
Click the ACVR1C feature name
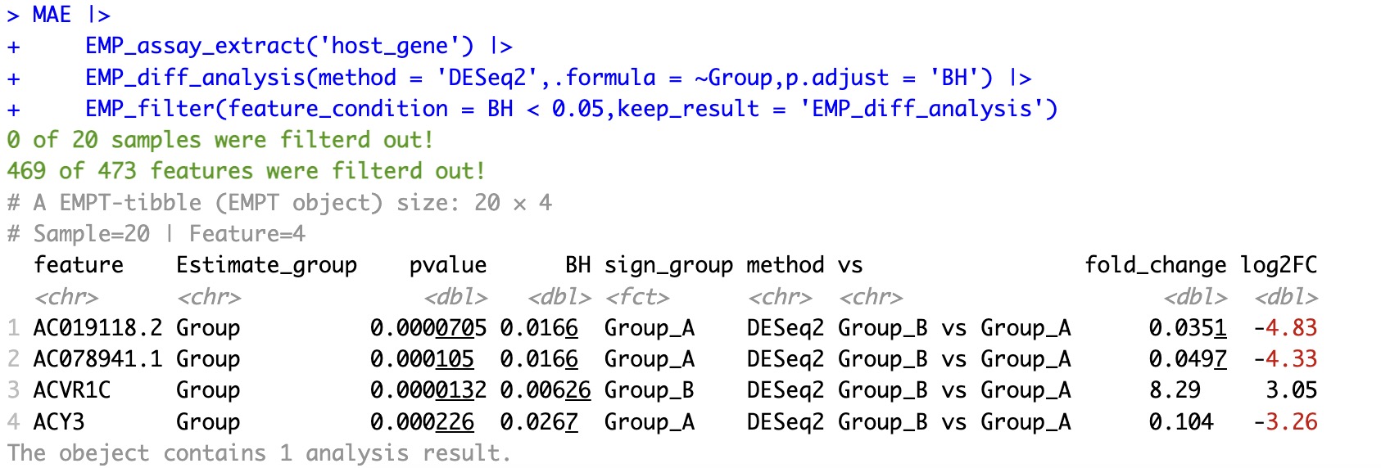click(71, 390)
